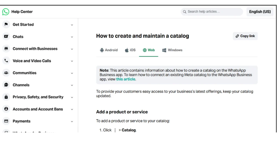The width and height of the screenshot is (280, 147).
Task: Click the "Add a product or service" heading
Action: click(x=122, y=112)
